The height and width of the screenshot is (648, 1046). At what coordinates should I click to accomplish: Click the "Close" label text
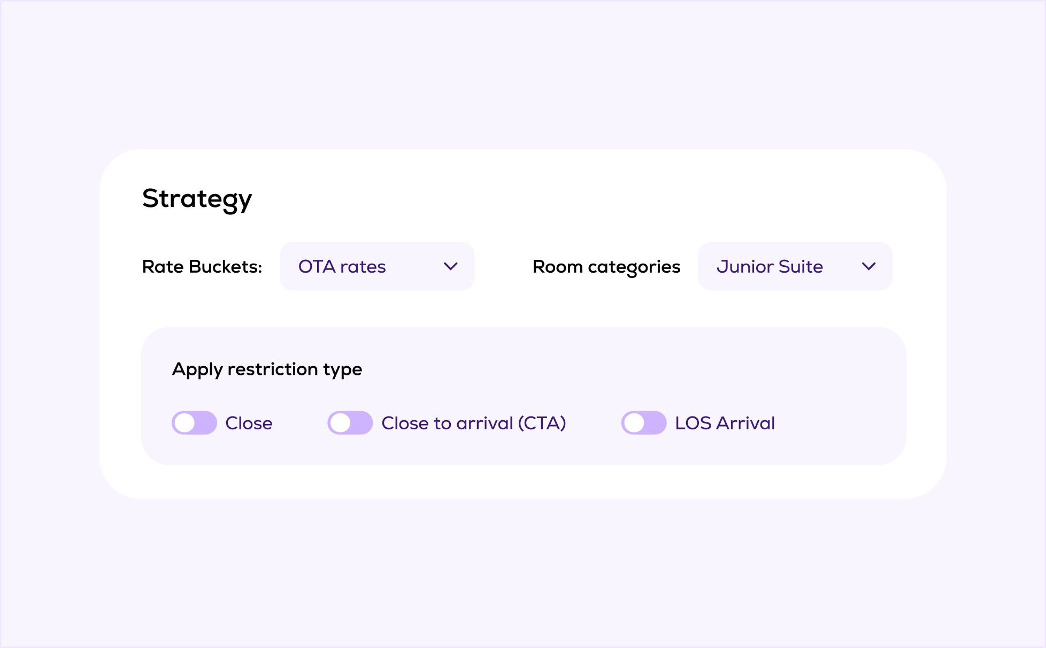pyautogui.click(x=249, y=423)
